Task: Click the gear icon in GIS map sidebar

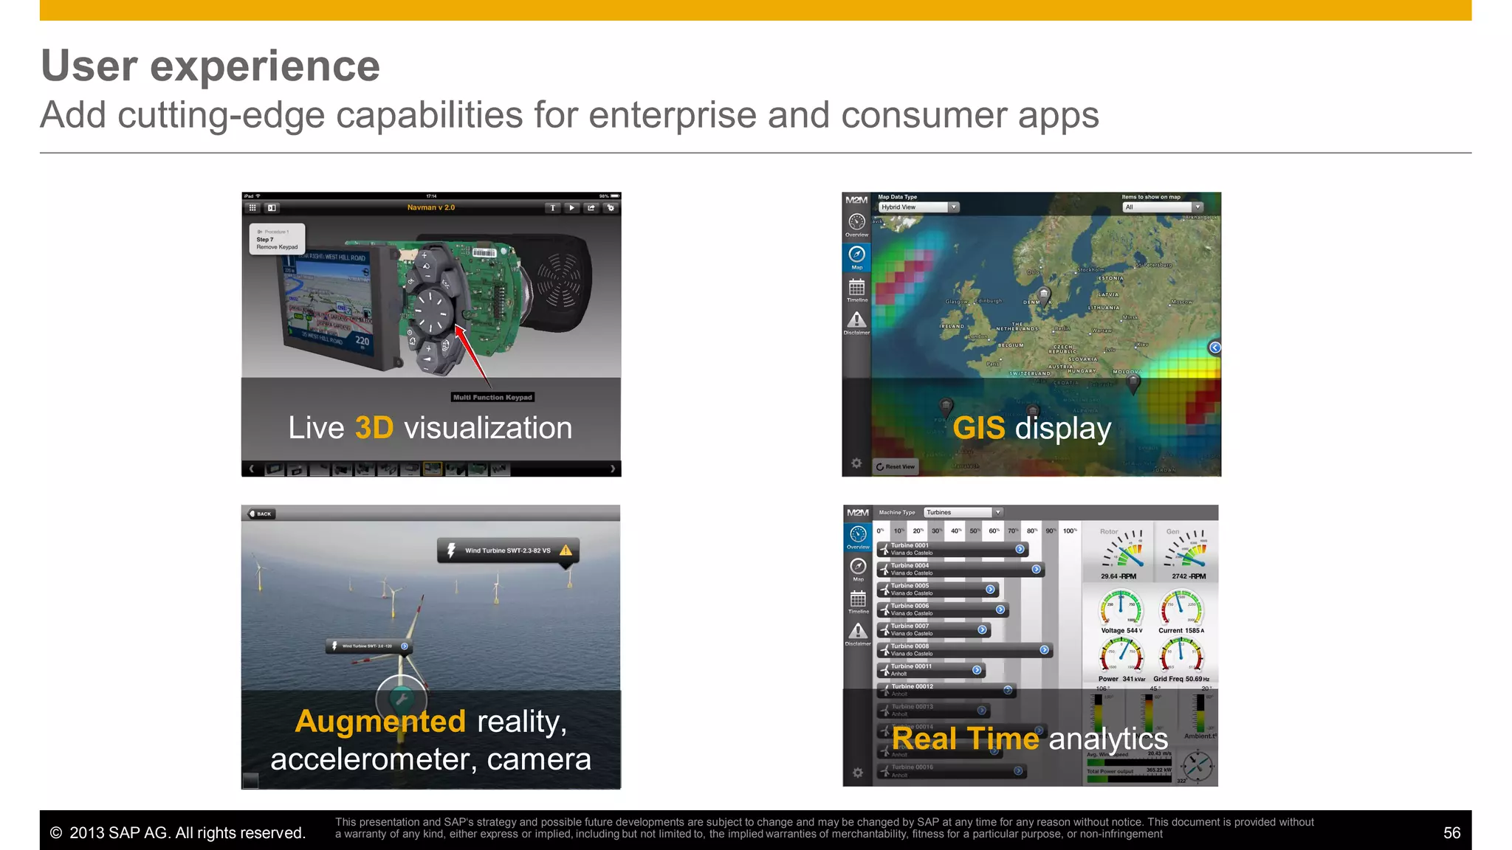Action: pos(856,463)
